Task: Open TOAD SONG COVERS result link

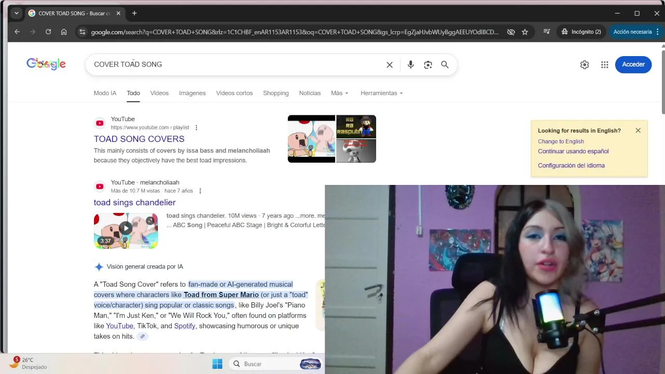Action: (x=139, y=139)
